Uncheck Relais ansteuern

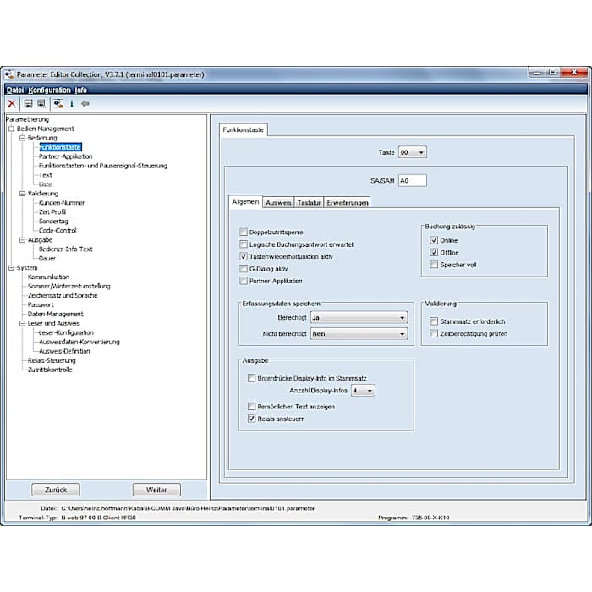click(251, 419)
